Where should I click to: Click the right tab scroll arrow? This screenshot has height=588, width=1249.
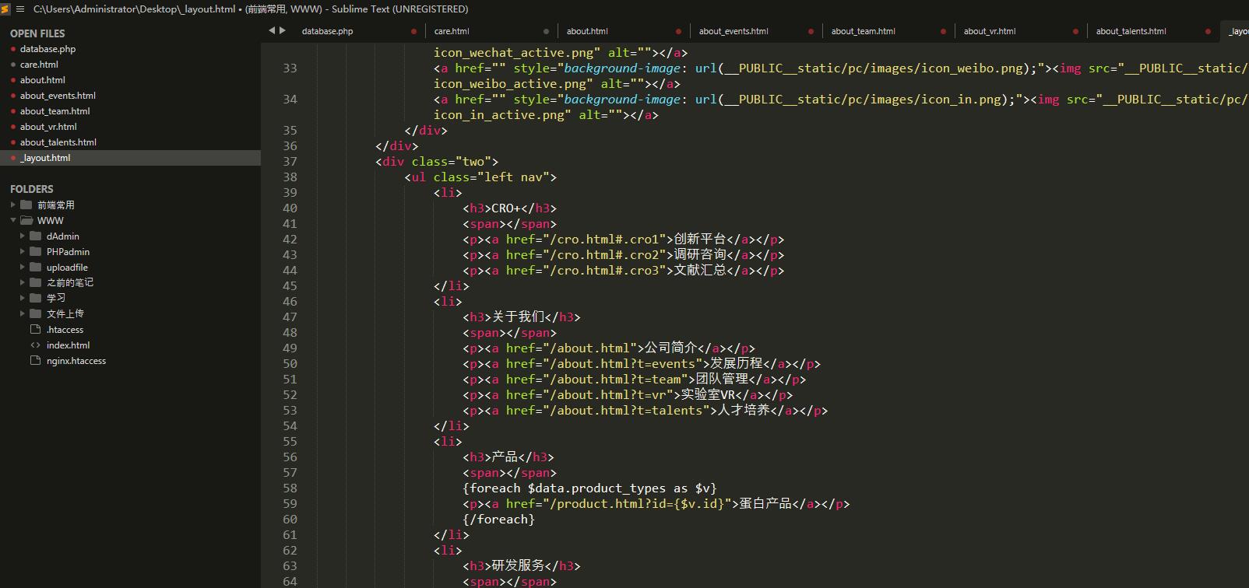282,30
